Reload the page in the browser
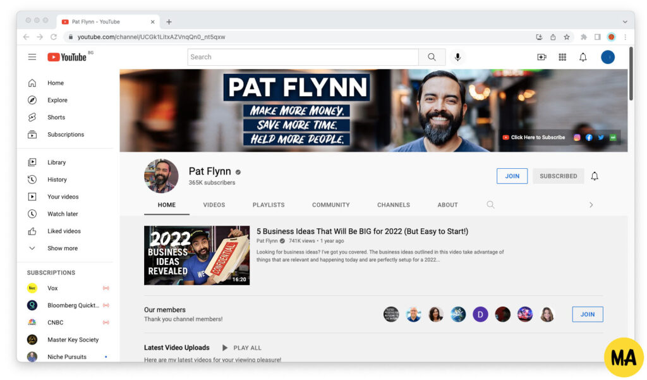The width and height of the screenshot is (647, 380). pos(54,37)
